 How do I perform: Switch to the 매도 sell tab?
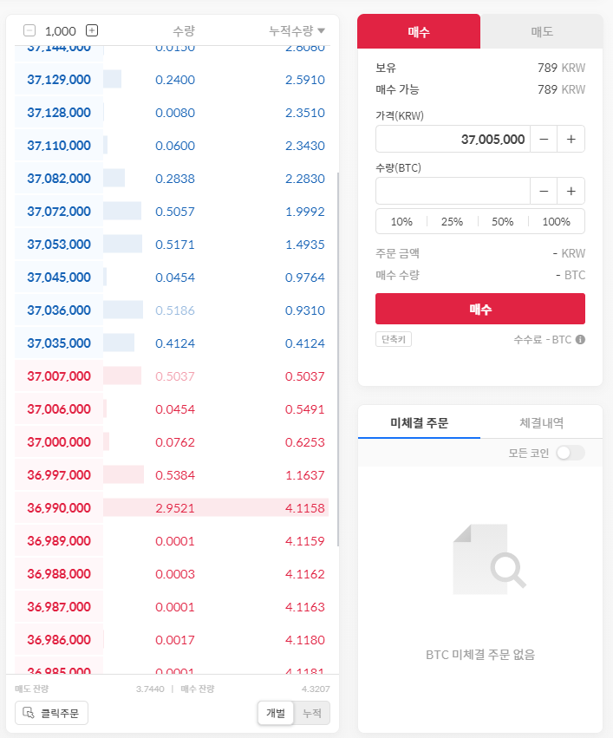click(x=542, y=31)
